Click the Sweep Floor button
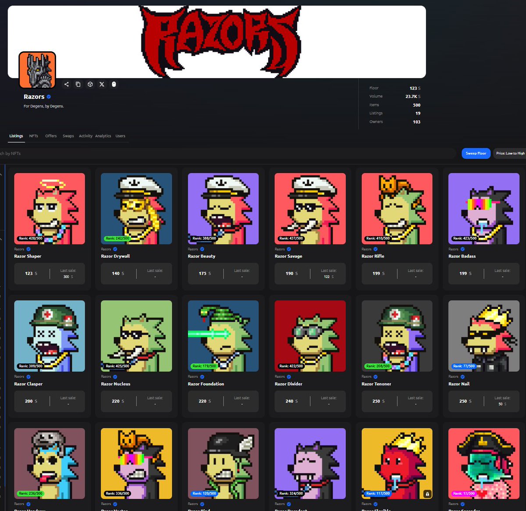 [476, 153]
